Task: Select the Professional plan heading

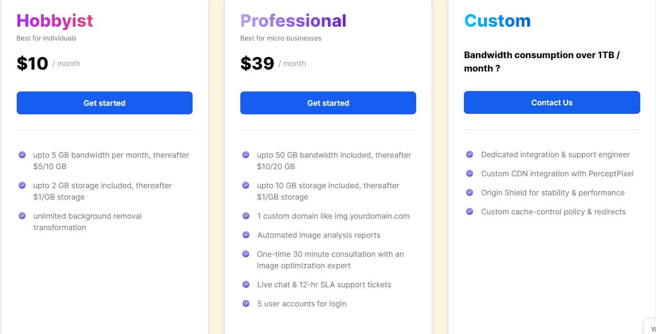Action: click(293, 20)
